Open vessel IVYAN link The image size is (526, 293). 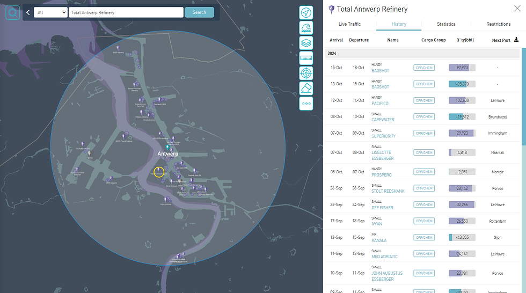click(377, 224)
